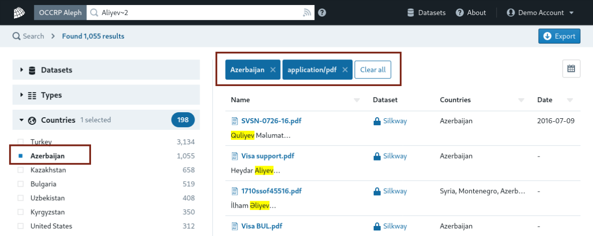593x236 pixels.
Task: Check the Uzbekistan country checkbox
Action: 21,198
